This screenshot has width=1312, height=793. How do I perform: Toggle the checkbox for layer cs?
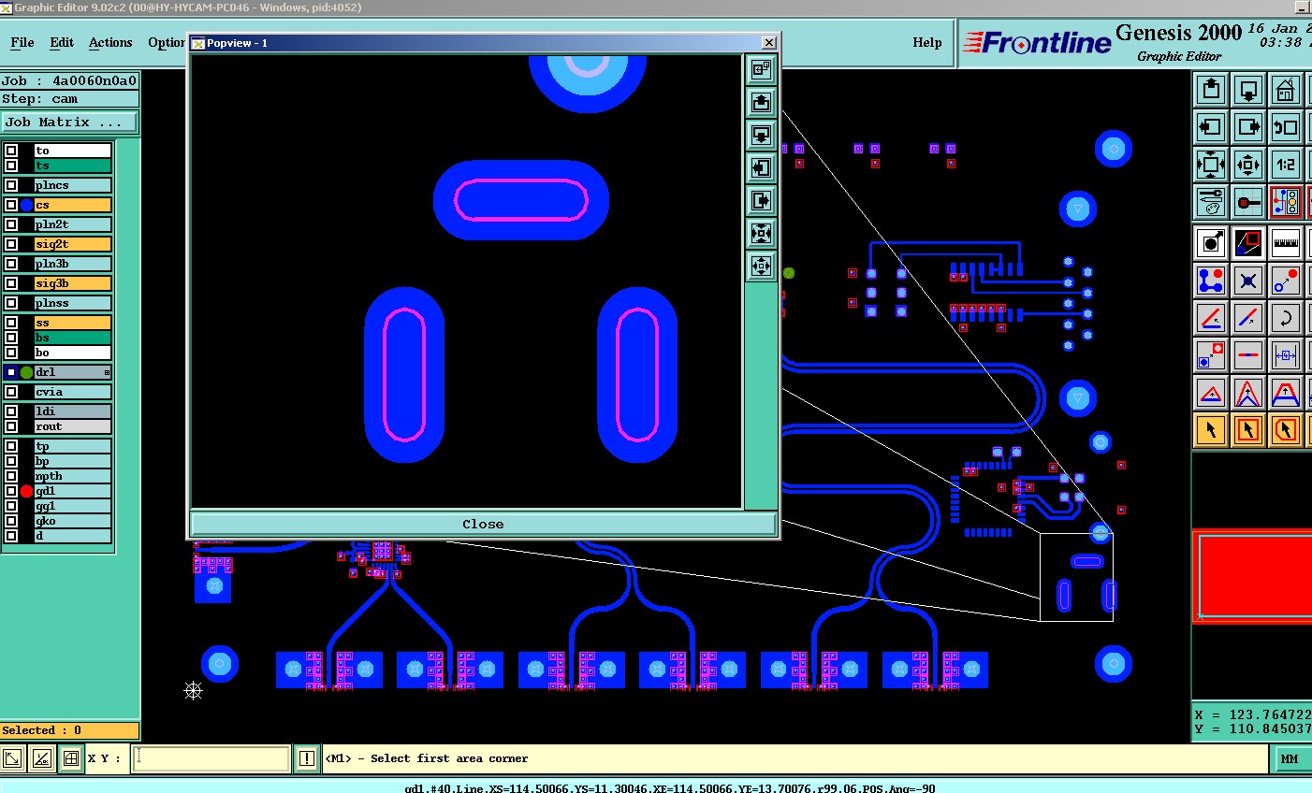pyautogui.click(x=11, y=205)
